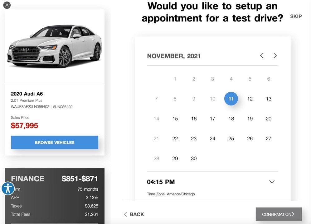Select November 20 on the calendar
Image resolution: width=311 pixels, height=224 pixels.
269,119
